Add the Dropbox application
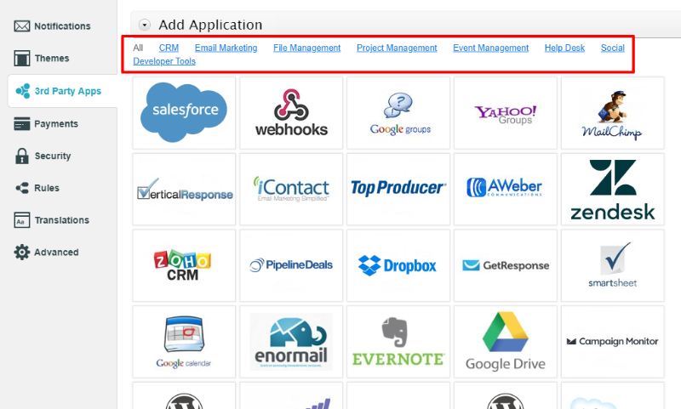 [398, 265]
